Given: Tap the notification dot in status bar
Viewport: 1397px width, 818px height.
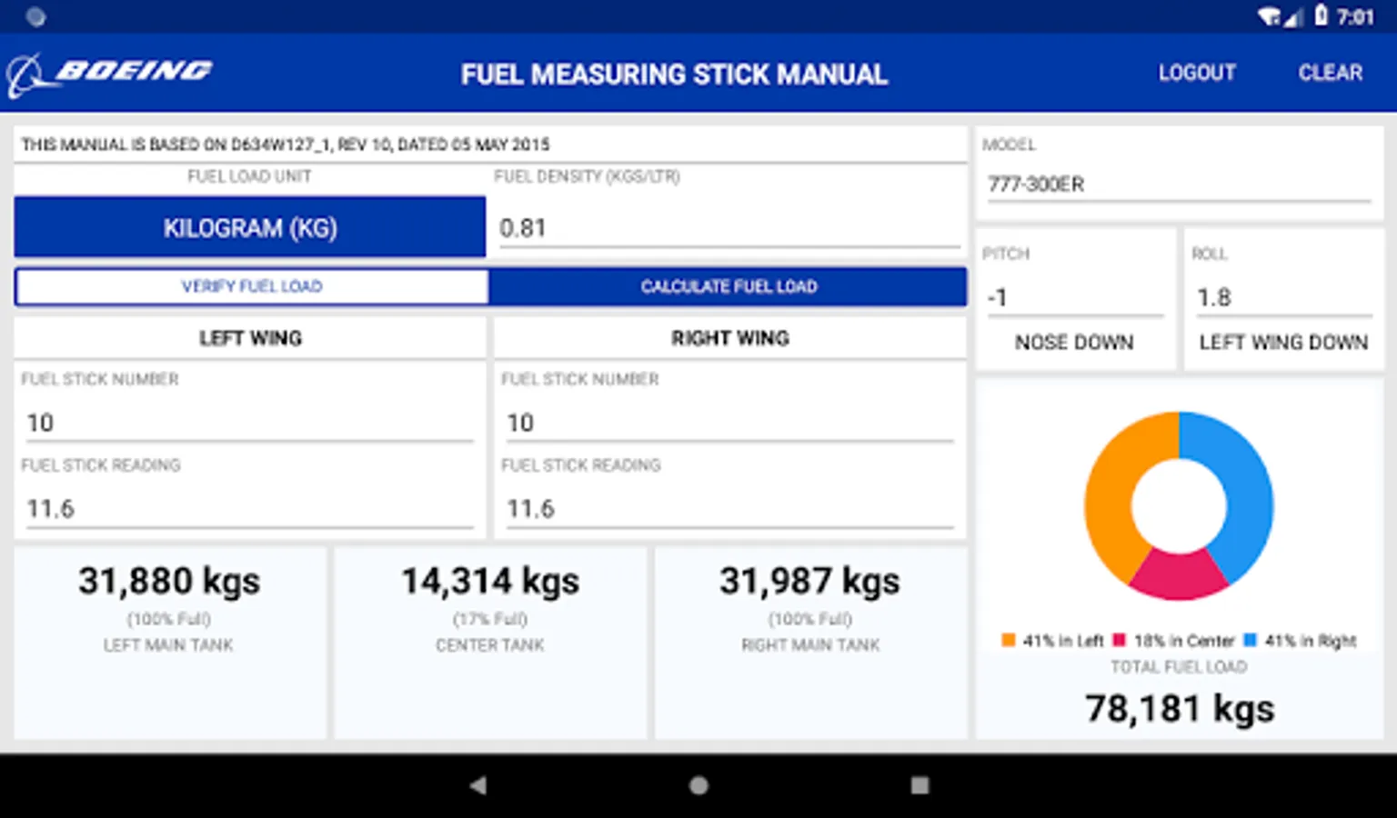Looking at the screenshot, I should point(35,16).
